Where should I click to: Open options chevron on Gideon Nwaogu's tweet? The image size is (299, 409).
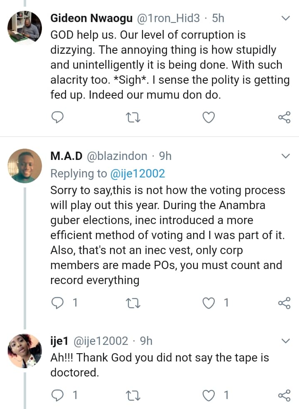pyautogui.click(x=286, y=18)
